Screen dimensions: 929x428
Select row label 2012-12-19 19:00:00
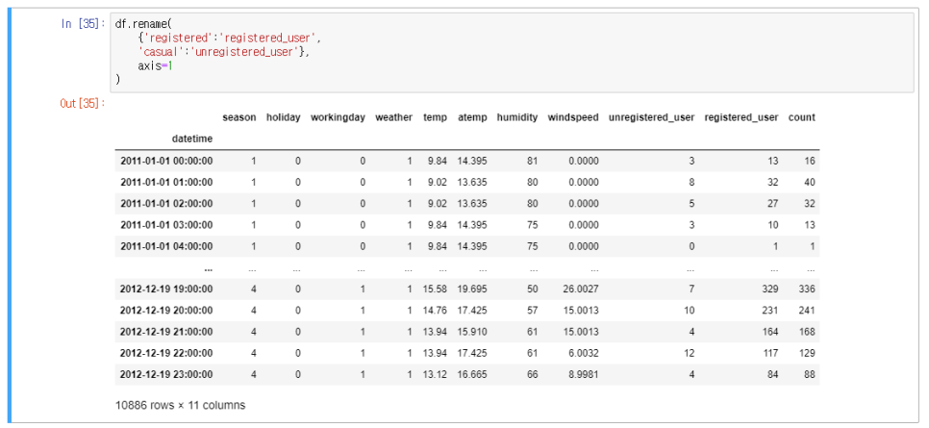coord(166,289)
